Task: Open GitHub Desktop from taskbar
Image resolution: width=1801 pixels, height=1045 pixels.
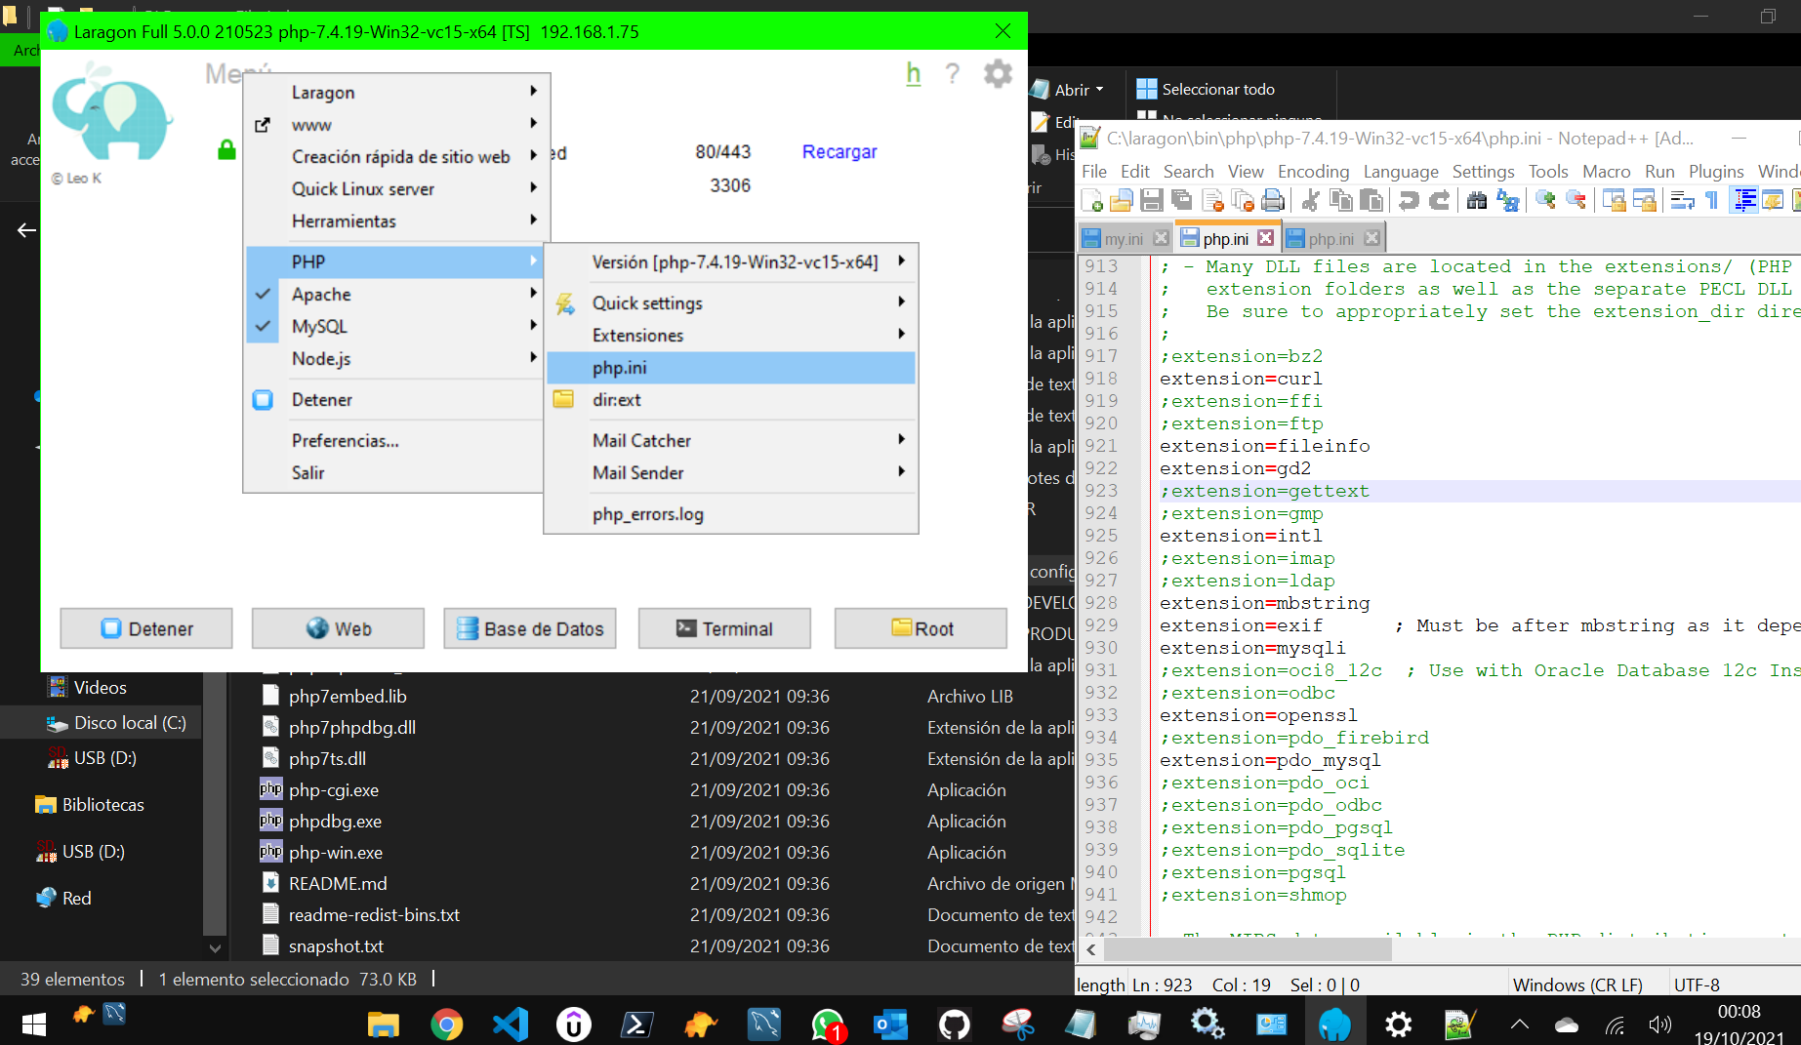Action: pos(954,1025)
